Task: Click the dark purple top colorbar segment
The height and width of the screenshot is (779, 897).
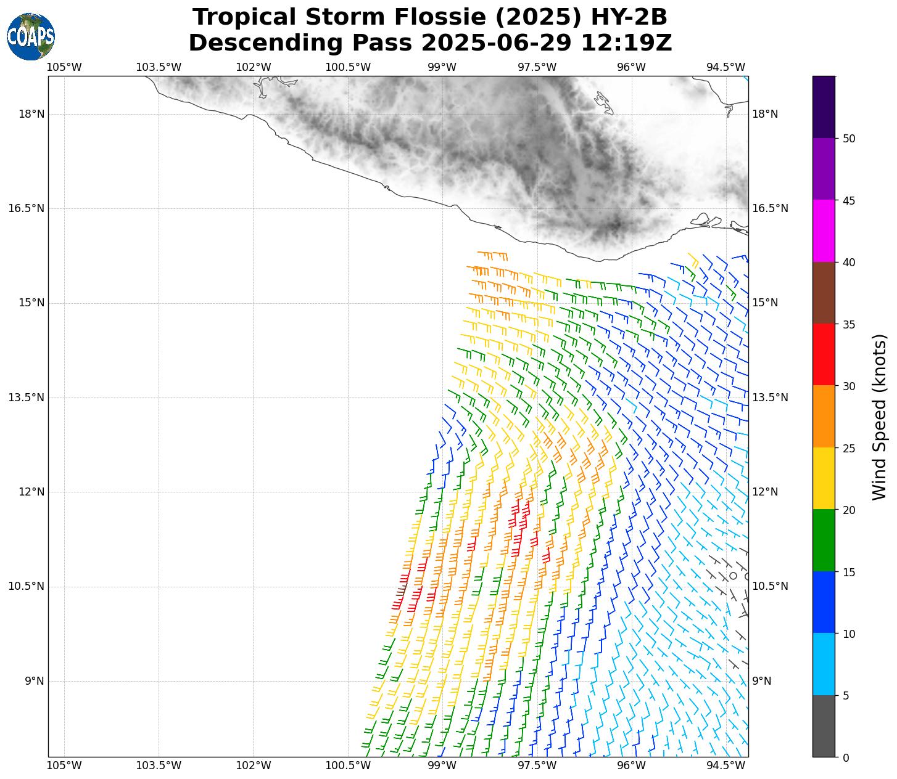Action: [824, 107]
